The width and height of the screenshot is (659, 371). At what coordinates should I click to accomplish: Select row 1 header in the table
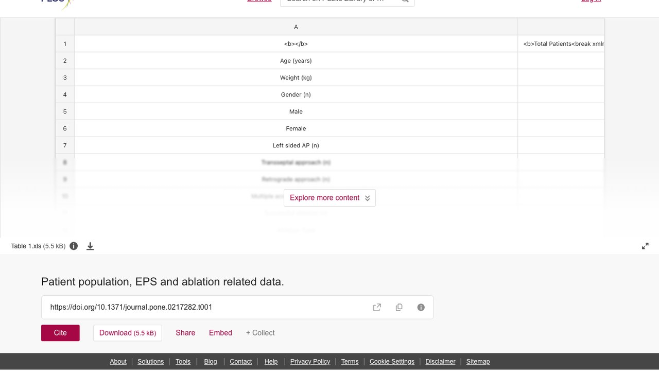pos(65,44)
